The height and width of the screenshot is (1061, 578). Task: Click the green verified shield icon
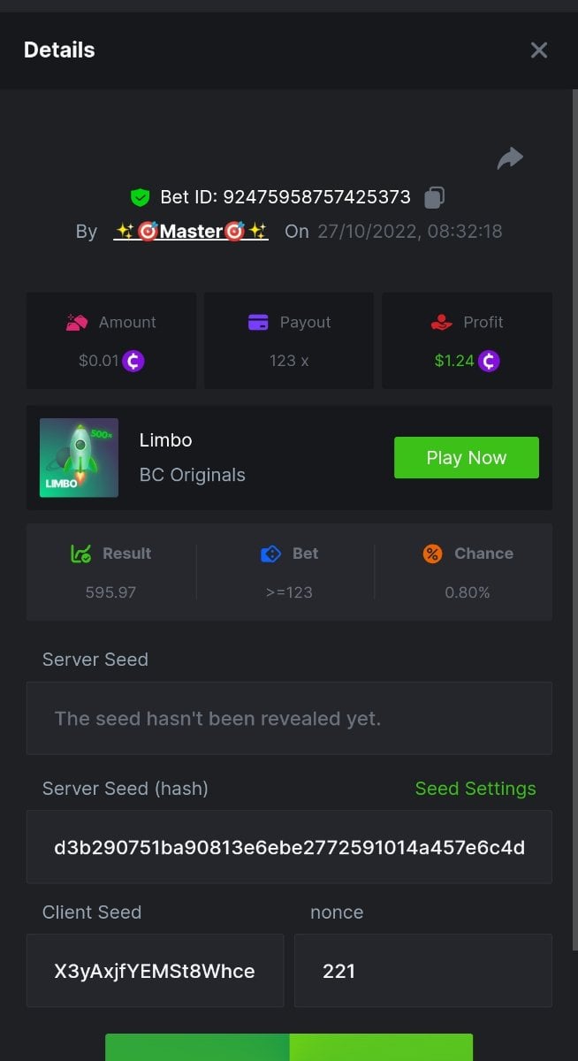coord(140,197)
